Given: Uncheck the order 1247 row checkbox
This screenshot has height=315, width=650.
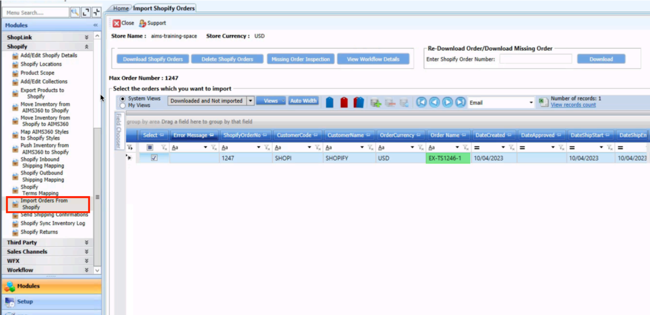Looking at the screenshot, I should tap(154, 158).
